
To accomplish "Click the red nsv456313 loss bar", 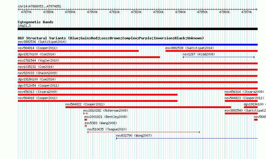I will point(97,95).
